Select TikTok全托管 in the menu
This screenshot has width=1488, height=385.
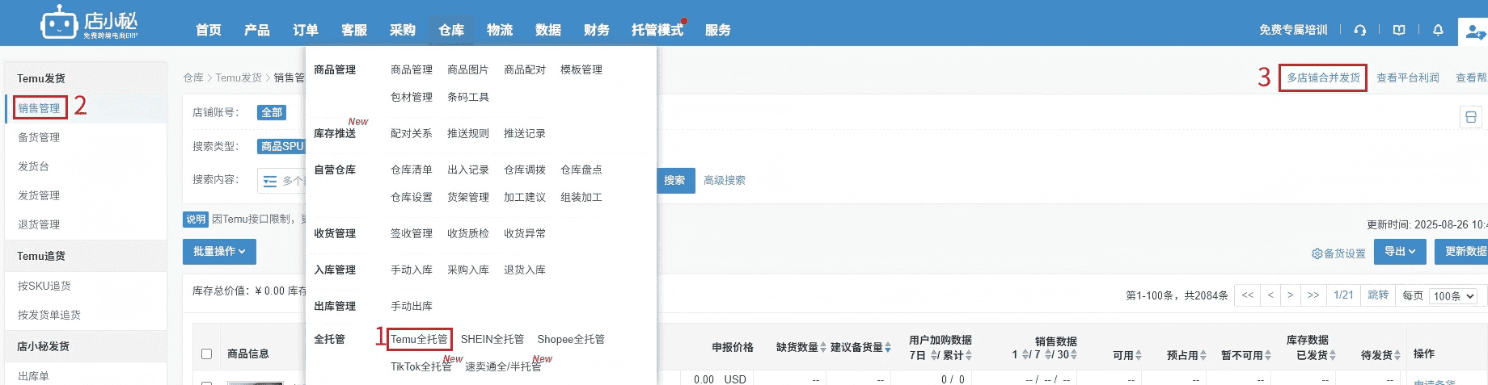click(421, 366)
